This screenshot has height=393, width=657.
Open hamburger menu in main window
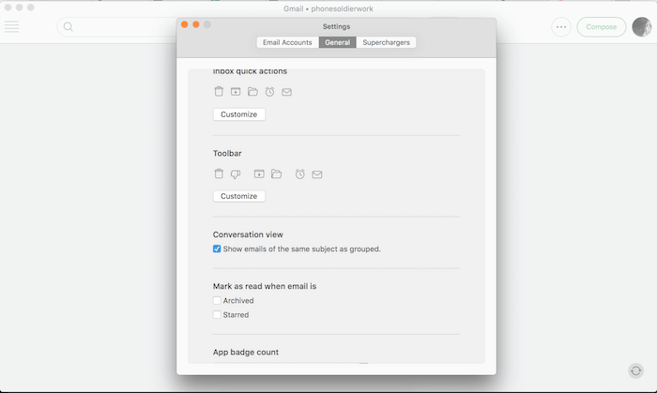pyautogui.click(x=11, y=27)
